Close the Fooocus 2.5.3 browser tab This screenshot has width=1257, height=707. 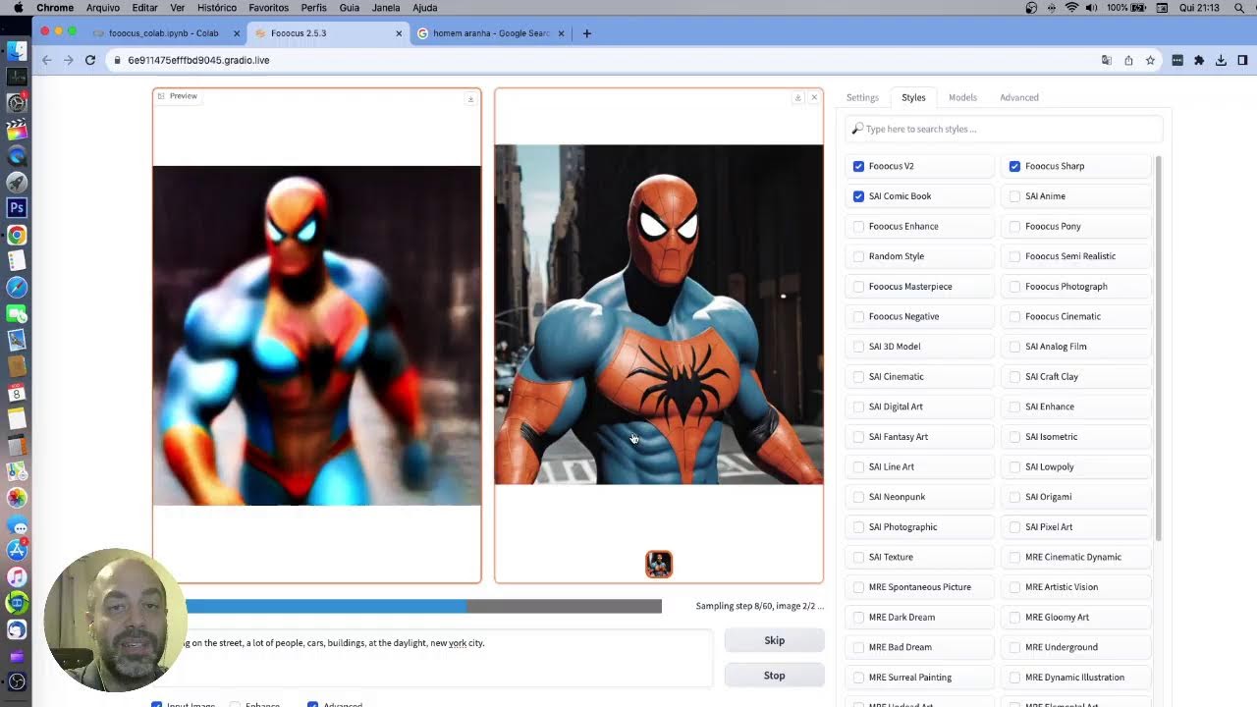click(x=399, y=33)
